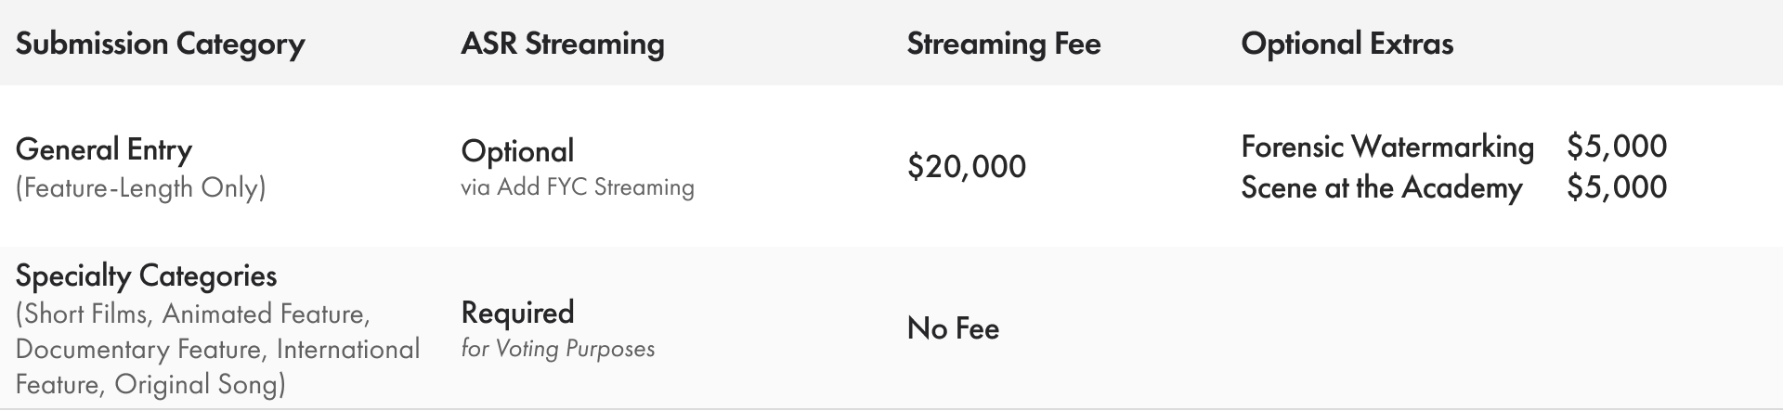
Task: Click the Optional streaming status text
Action: pyautogui.click(x=517, y=151)
